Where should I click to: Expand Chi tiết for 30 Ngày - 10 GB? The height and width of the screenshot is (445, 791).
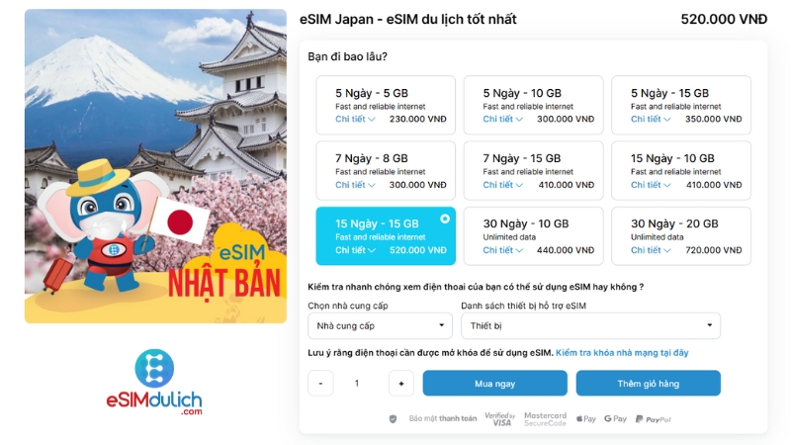click(x=502, y=250)
